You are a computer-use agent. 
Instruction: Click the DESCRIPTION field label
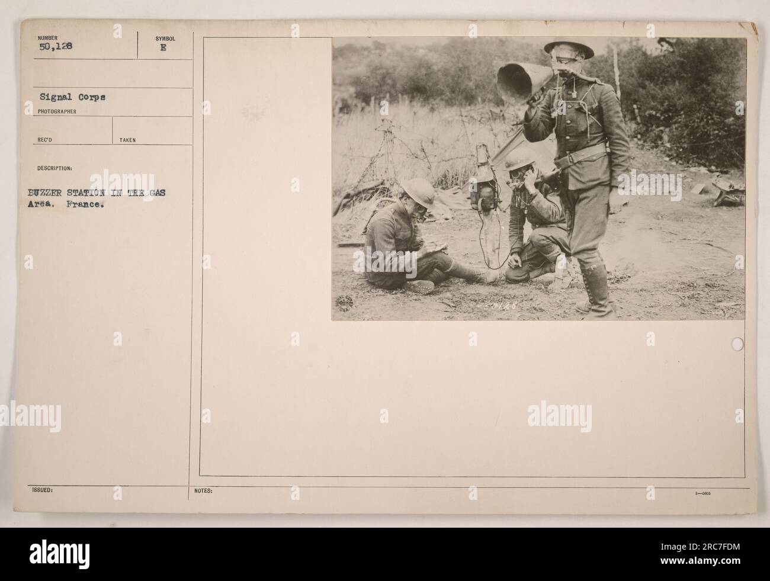pos(54,168)
